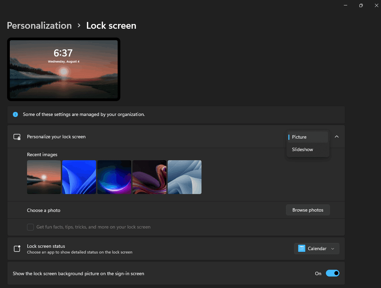Image resolution: width=381 pixels, height=288 pixels.
Task: Select the sunset lake recent image
Action: [x=44, y=177]
